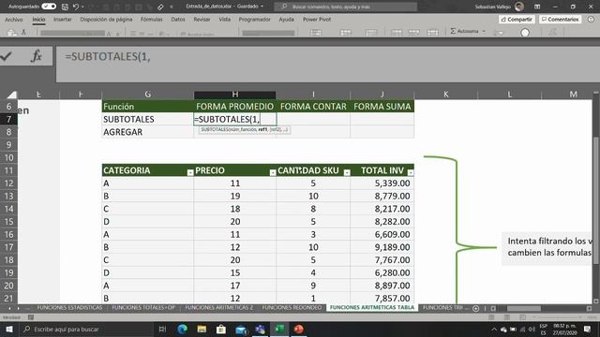This screenshot has width=600, height=337.
Task: Open the CANTIDAD SKU filter dropdown
Action: tap(347, 172)
